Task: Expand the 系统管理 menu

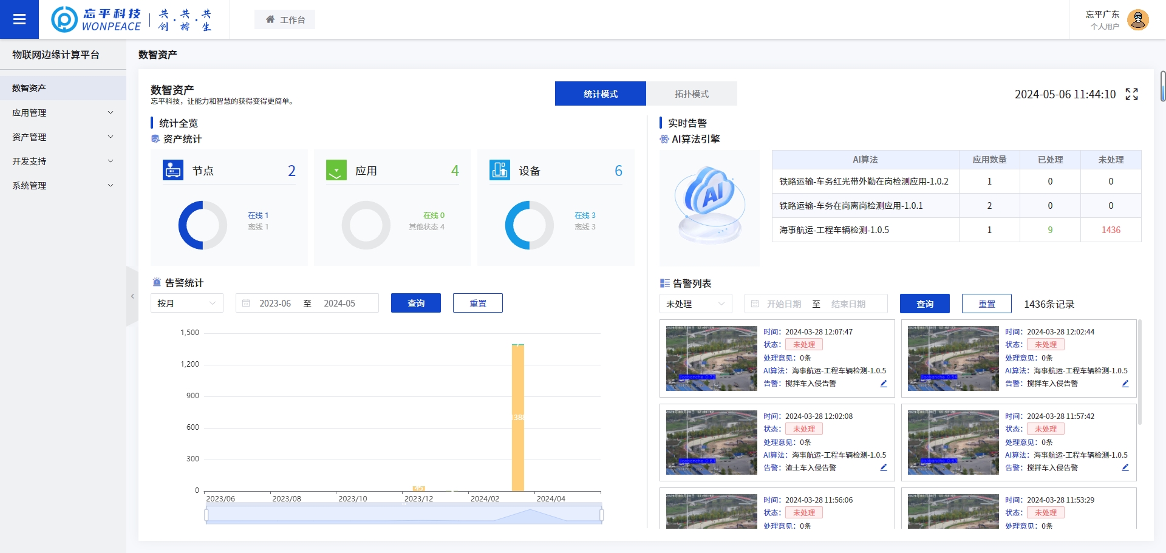Action: pos(63,185)
